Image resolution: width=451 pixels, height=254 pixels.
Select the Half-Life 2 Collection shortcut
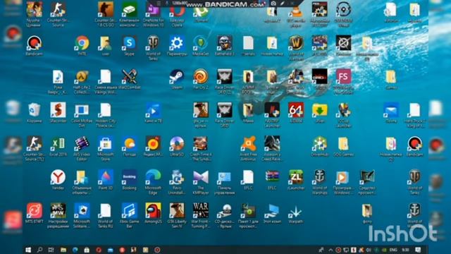coord(82,77)
